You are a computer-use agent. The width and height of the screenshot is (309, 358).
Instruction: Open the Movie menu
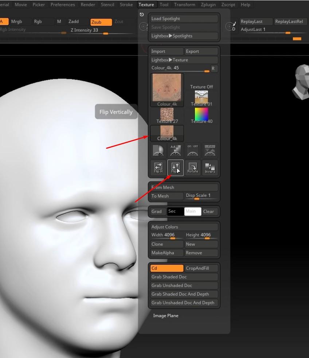[21, 5]
